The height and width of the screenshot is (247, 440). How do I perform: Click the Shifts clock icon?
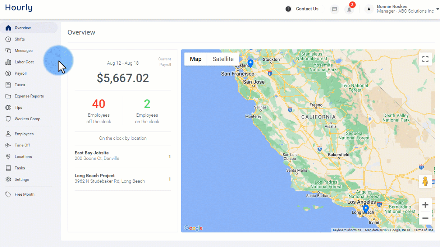click(8, 39)
